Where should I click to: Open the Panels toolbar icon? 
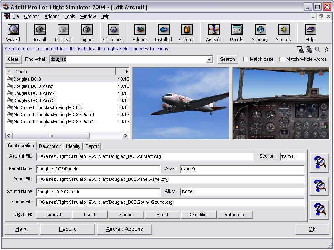coord(237,30)
